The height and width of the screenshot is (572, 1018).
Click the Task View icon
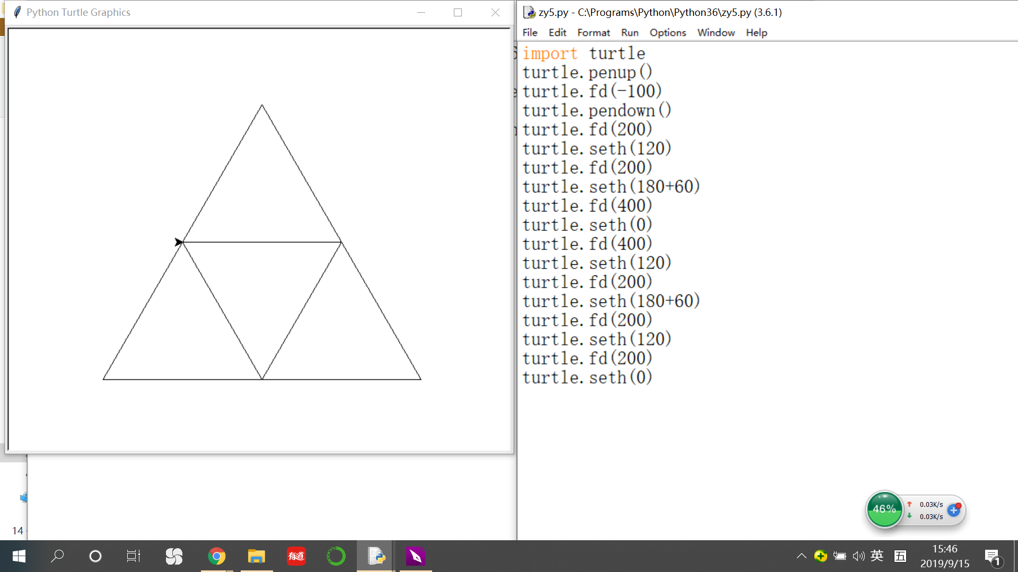(x=133, y=556)
